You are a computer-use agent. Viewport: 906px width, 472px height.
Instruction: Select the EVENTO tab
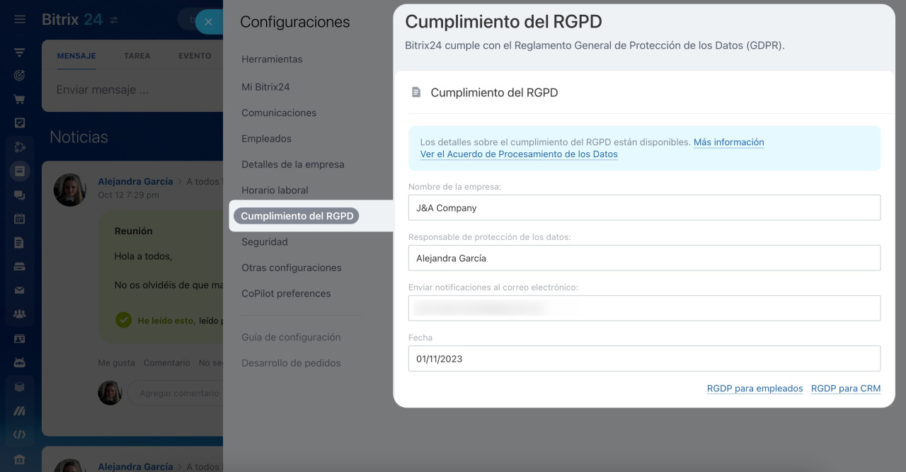(x=194, y=55)
